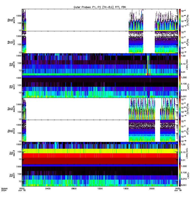Select the "1200" time axis label

100,189
